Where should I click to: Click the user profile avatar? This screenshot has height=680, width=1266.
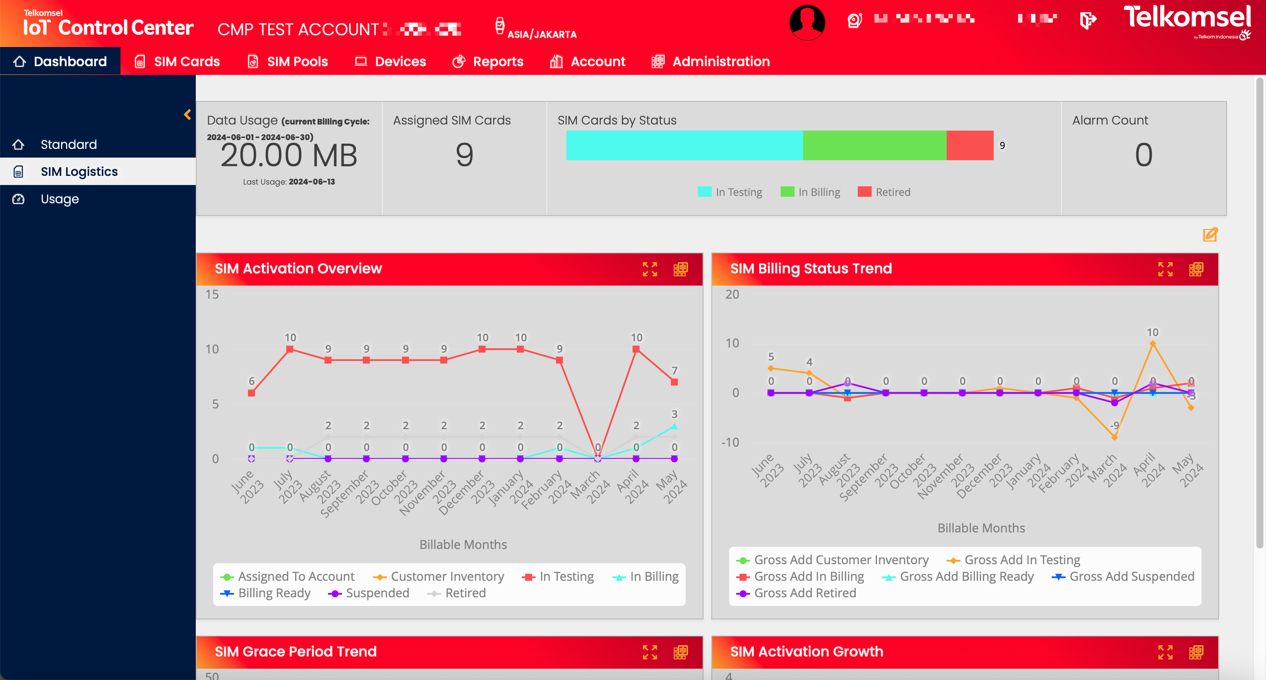coord(807,22)
